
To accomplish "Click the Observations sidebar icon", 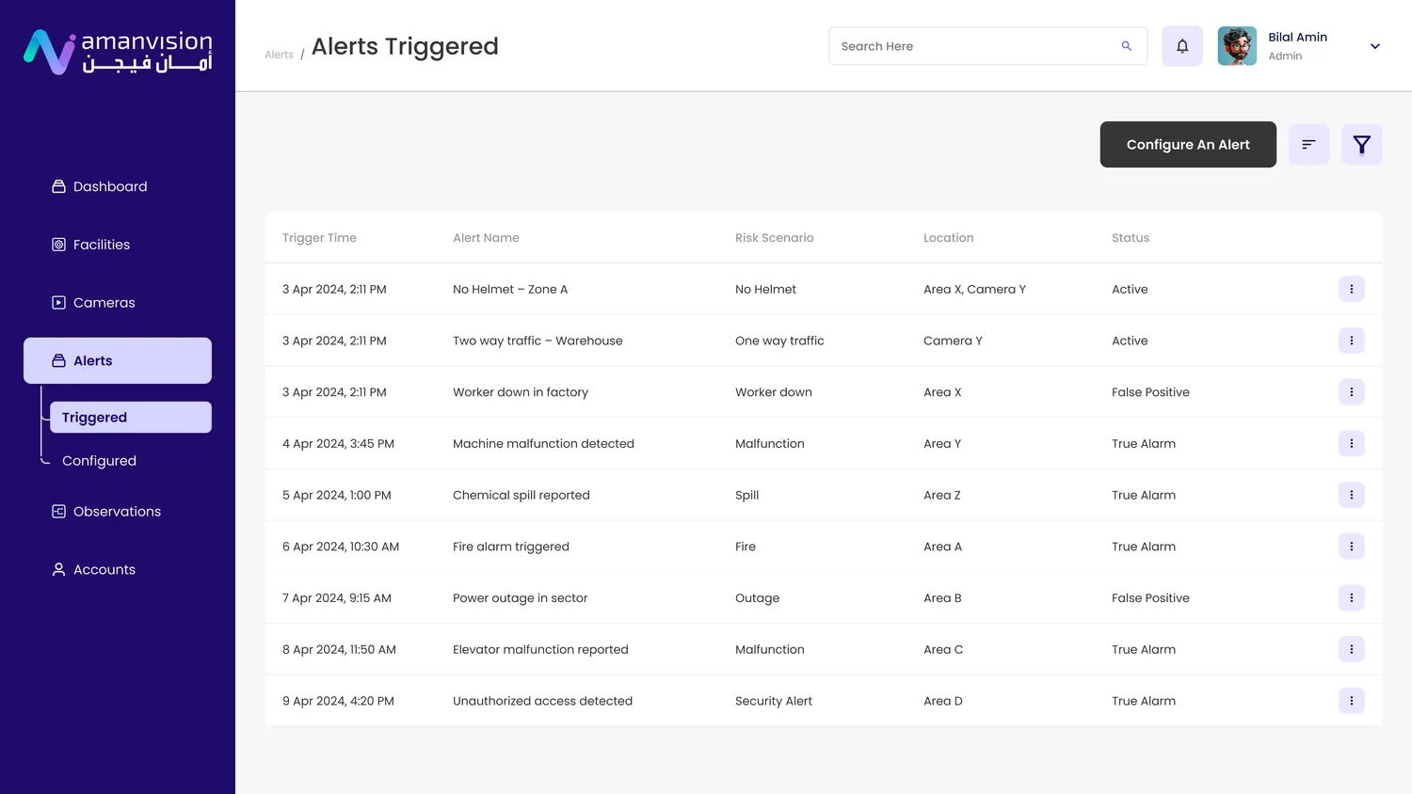I will click(58, 512).
